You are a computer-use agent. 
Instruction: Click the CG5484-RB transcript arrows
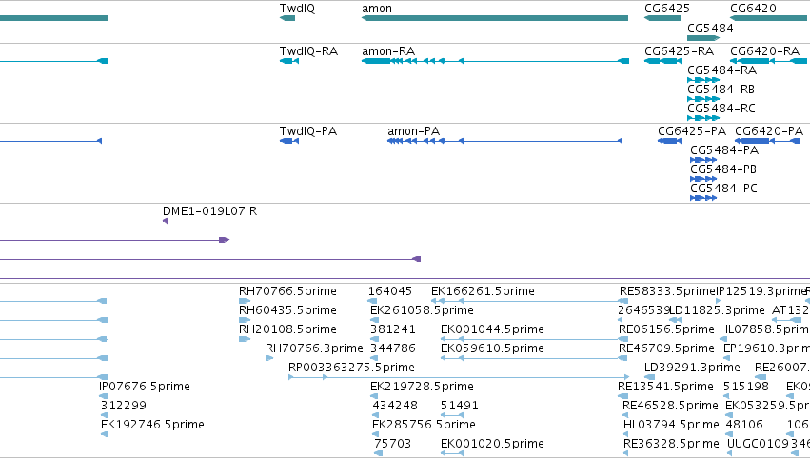tap(703, 99)
